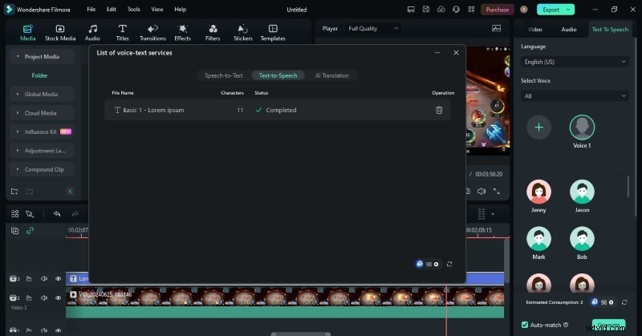Delete the Basic 1 Lorem ipsum entry
The width and height of the screenshot is (642, 336).
click(439, 110)
